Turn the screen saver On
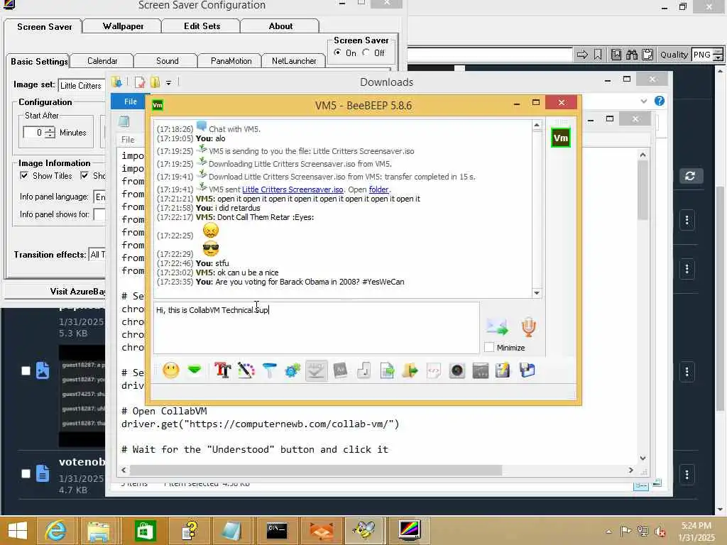This screenshot has height=545, width=727. pyautogui.click(x=337, y=53)
